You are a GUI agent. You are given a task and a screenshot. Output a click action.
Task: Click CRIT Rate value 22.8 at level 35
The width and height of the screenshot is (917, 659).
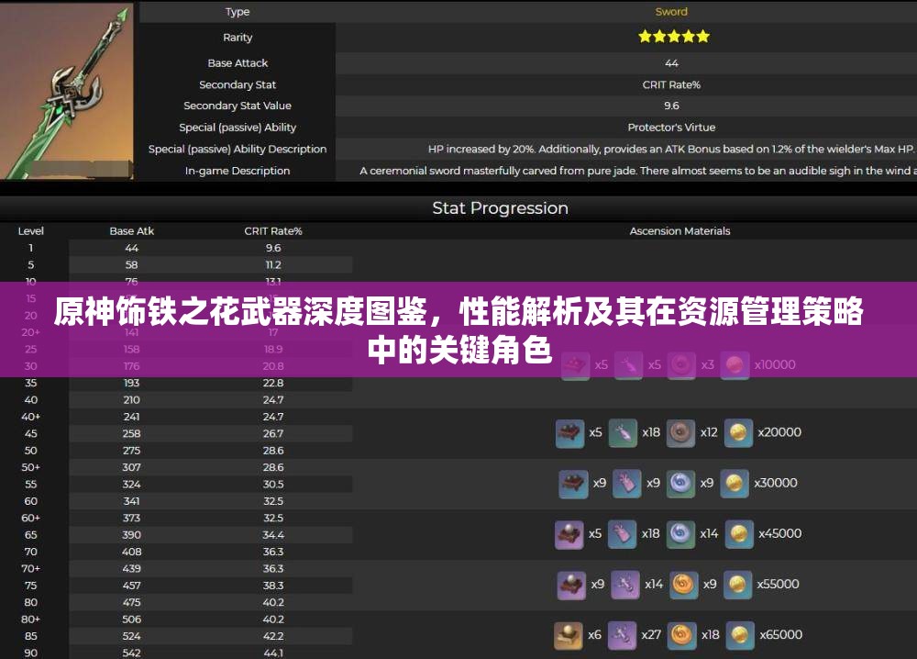tap(273, 383)
